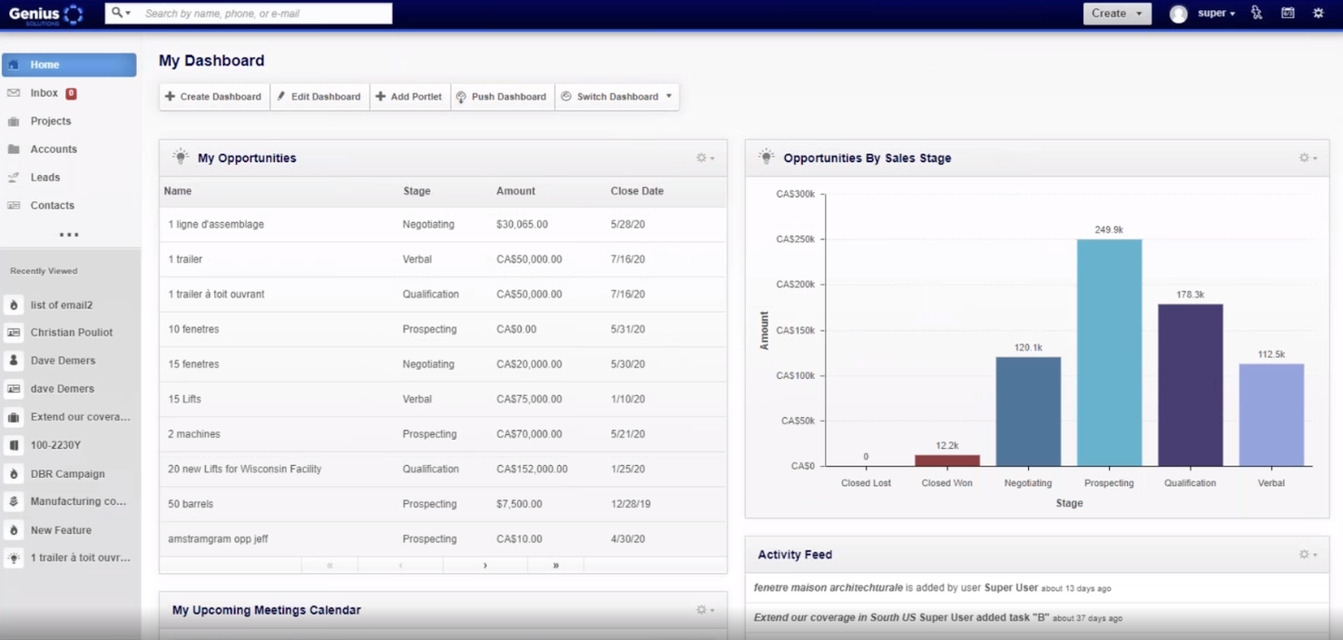Click the Prospecting bar in the chart
The height and width of the screenshot is (640, 1343).
1108,354
